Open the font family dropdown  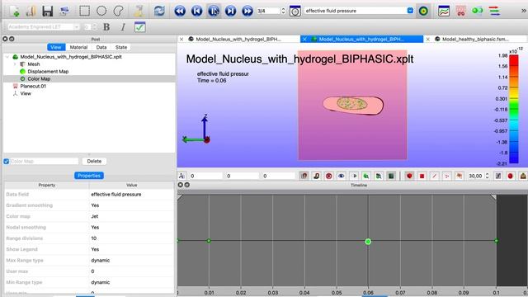(43, 26)
